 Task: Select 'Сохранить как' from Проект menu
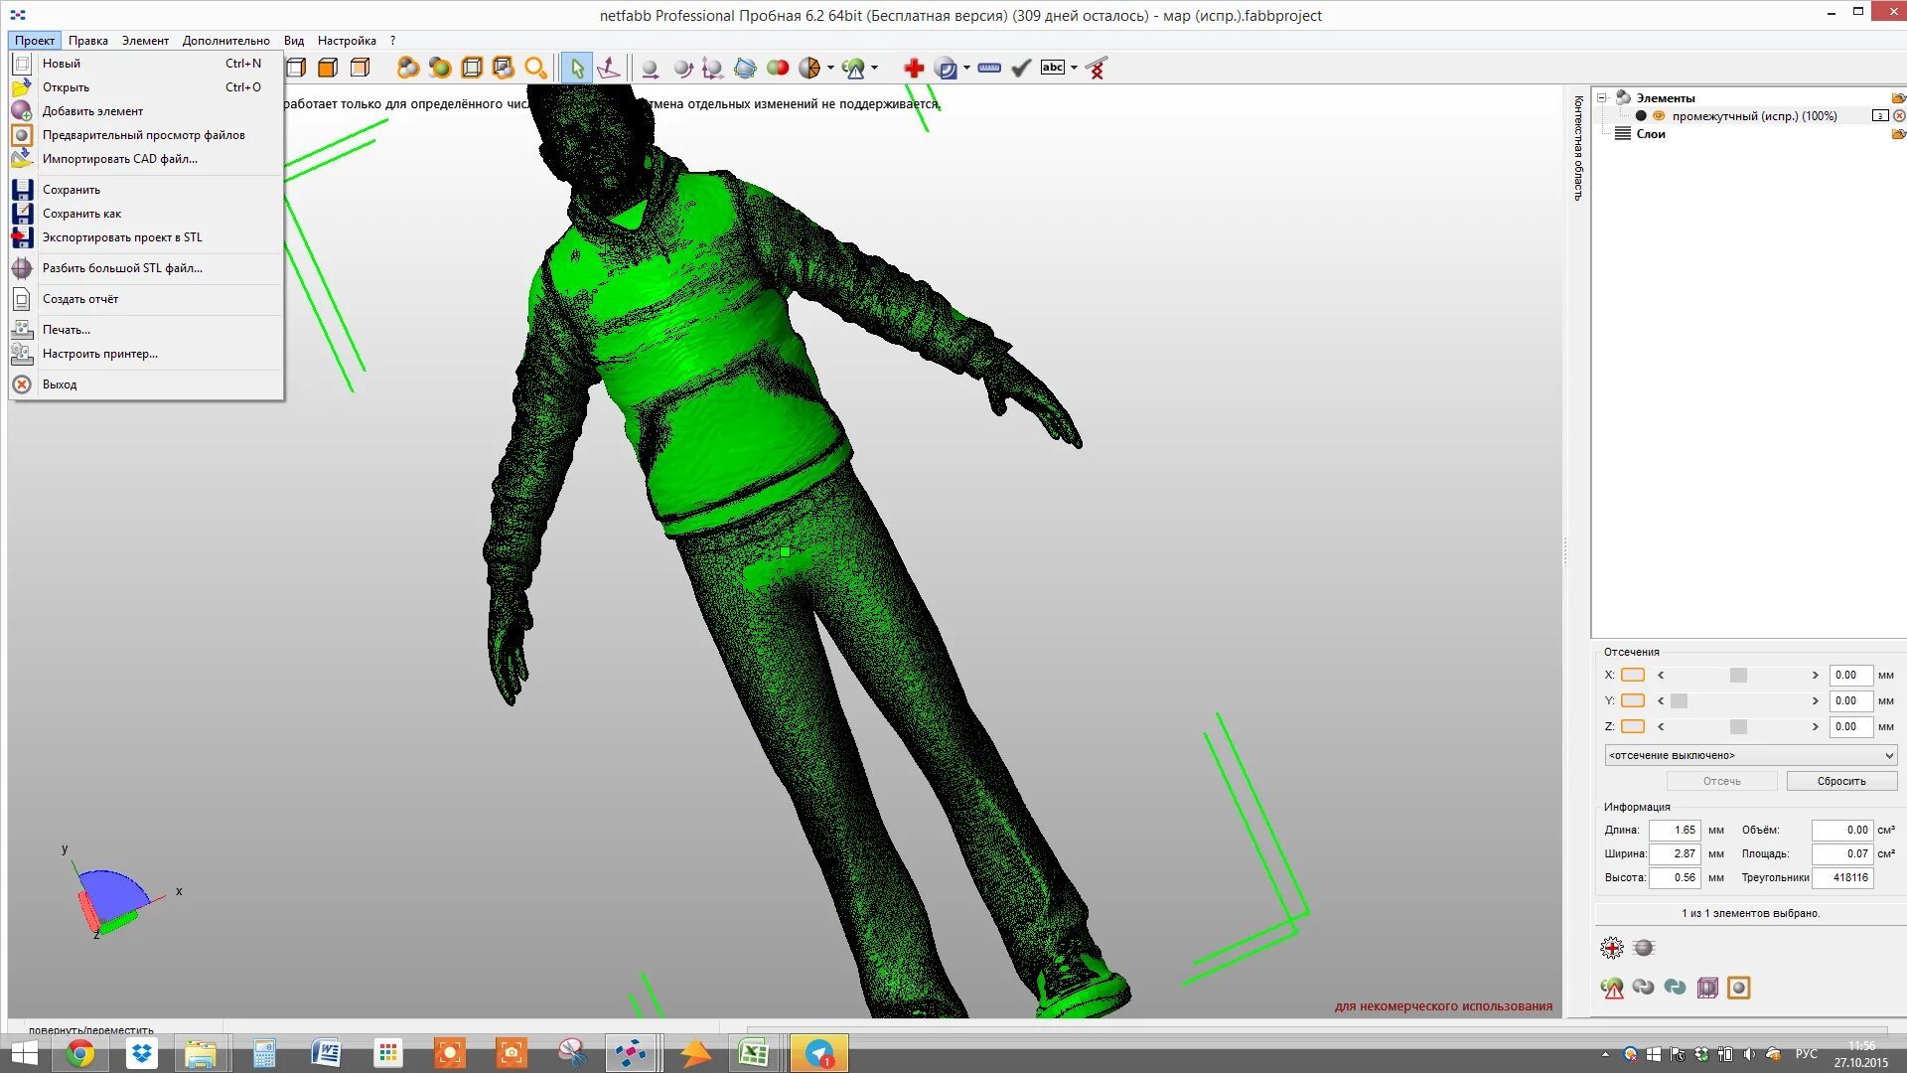click(81, 214)
